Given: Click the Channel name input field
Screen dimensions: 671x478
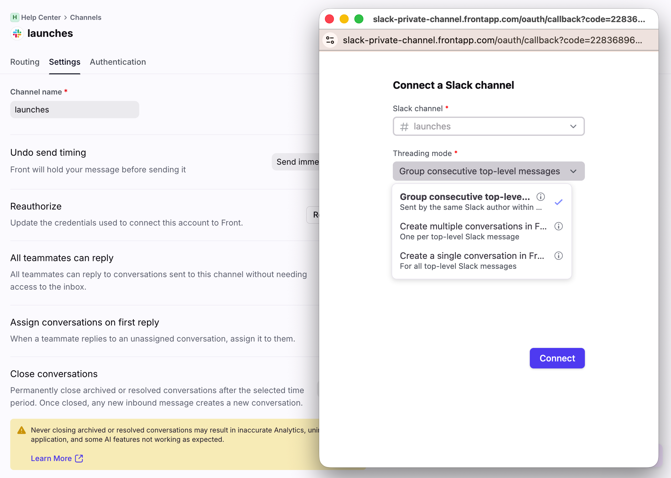Looking at the screenshot, I should 75,110.
